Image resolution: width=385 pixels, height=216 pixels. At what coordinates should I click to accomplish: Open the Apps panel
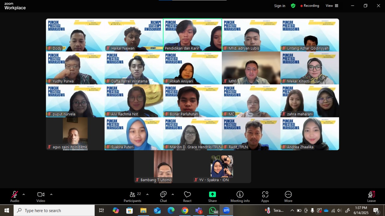click(265, 196)
